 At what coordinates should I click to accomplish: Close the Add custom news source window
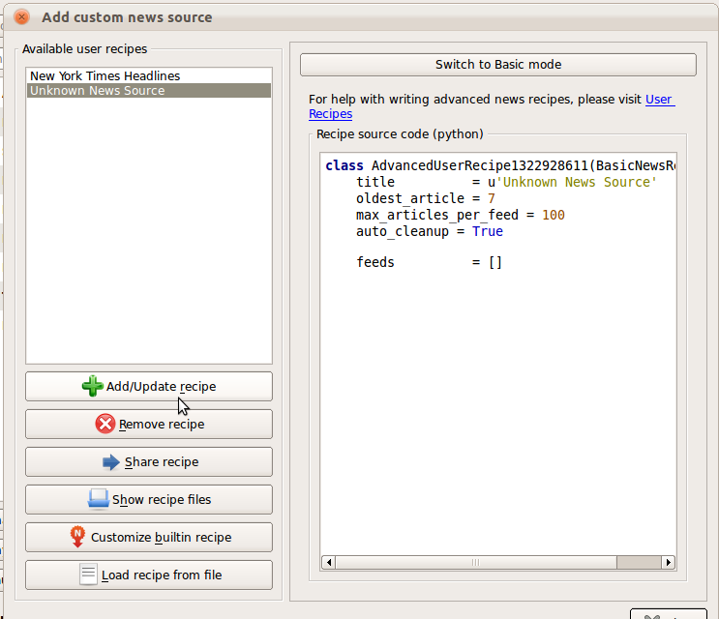click(21, 17)
